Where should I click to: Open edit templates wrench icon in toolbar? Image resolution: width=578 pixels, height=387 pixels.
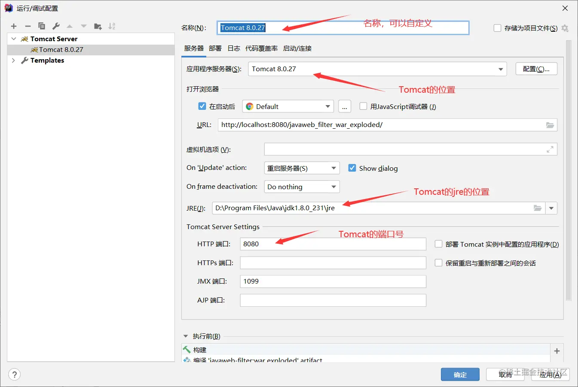[56, 26]
